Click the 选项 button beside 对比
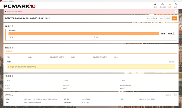This screenshot has height=108, width=182. [168, 18]
